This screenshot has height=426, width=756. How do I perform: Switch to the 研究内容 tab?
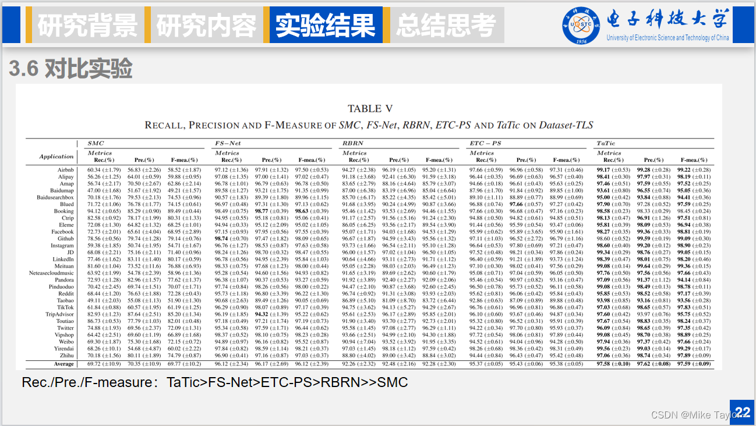tap(206, 25)
